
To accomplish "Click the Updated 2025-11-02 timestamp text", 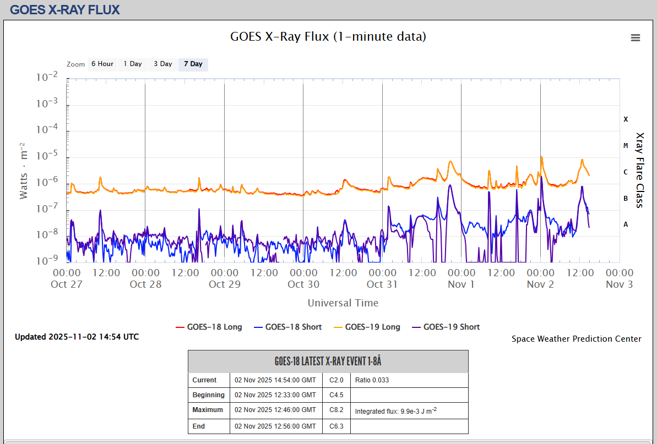I will click(x=77, y=337).
